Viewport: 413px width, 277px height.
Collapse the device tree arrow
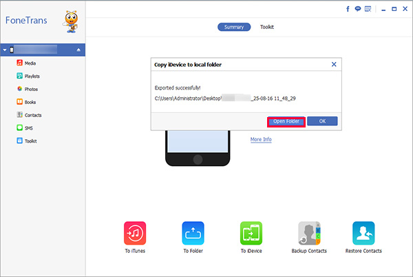tap(5, 50)
